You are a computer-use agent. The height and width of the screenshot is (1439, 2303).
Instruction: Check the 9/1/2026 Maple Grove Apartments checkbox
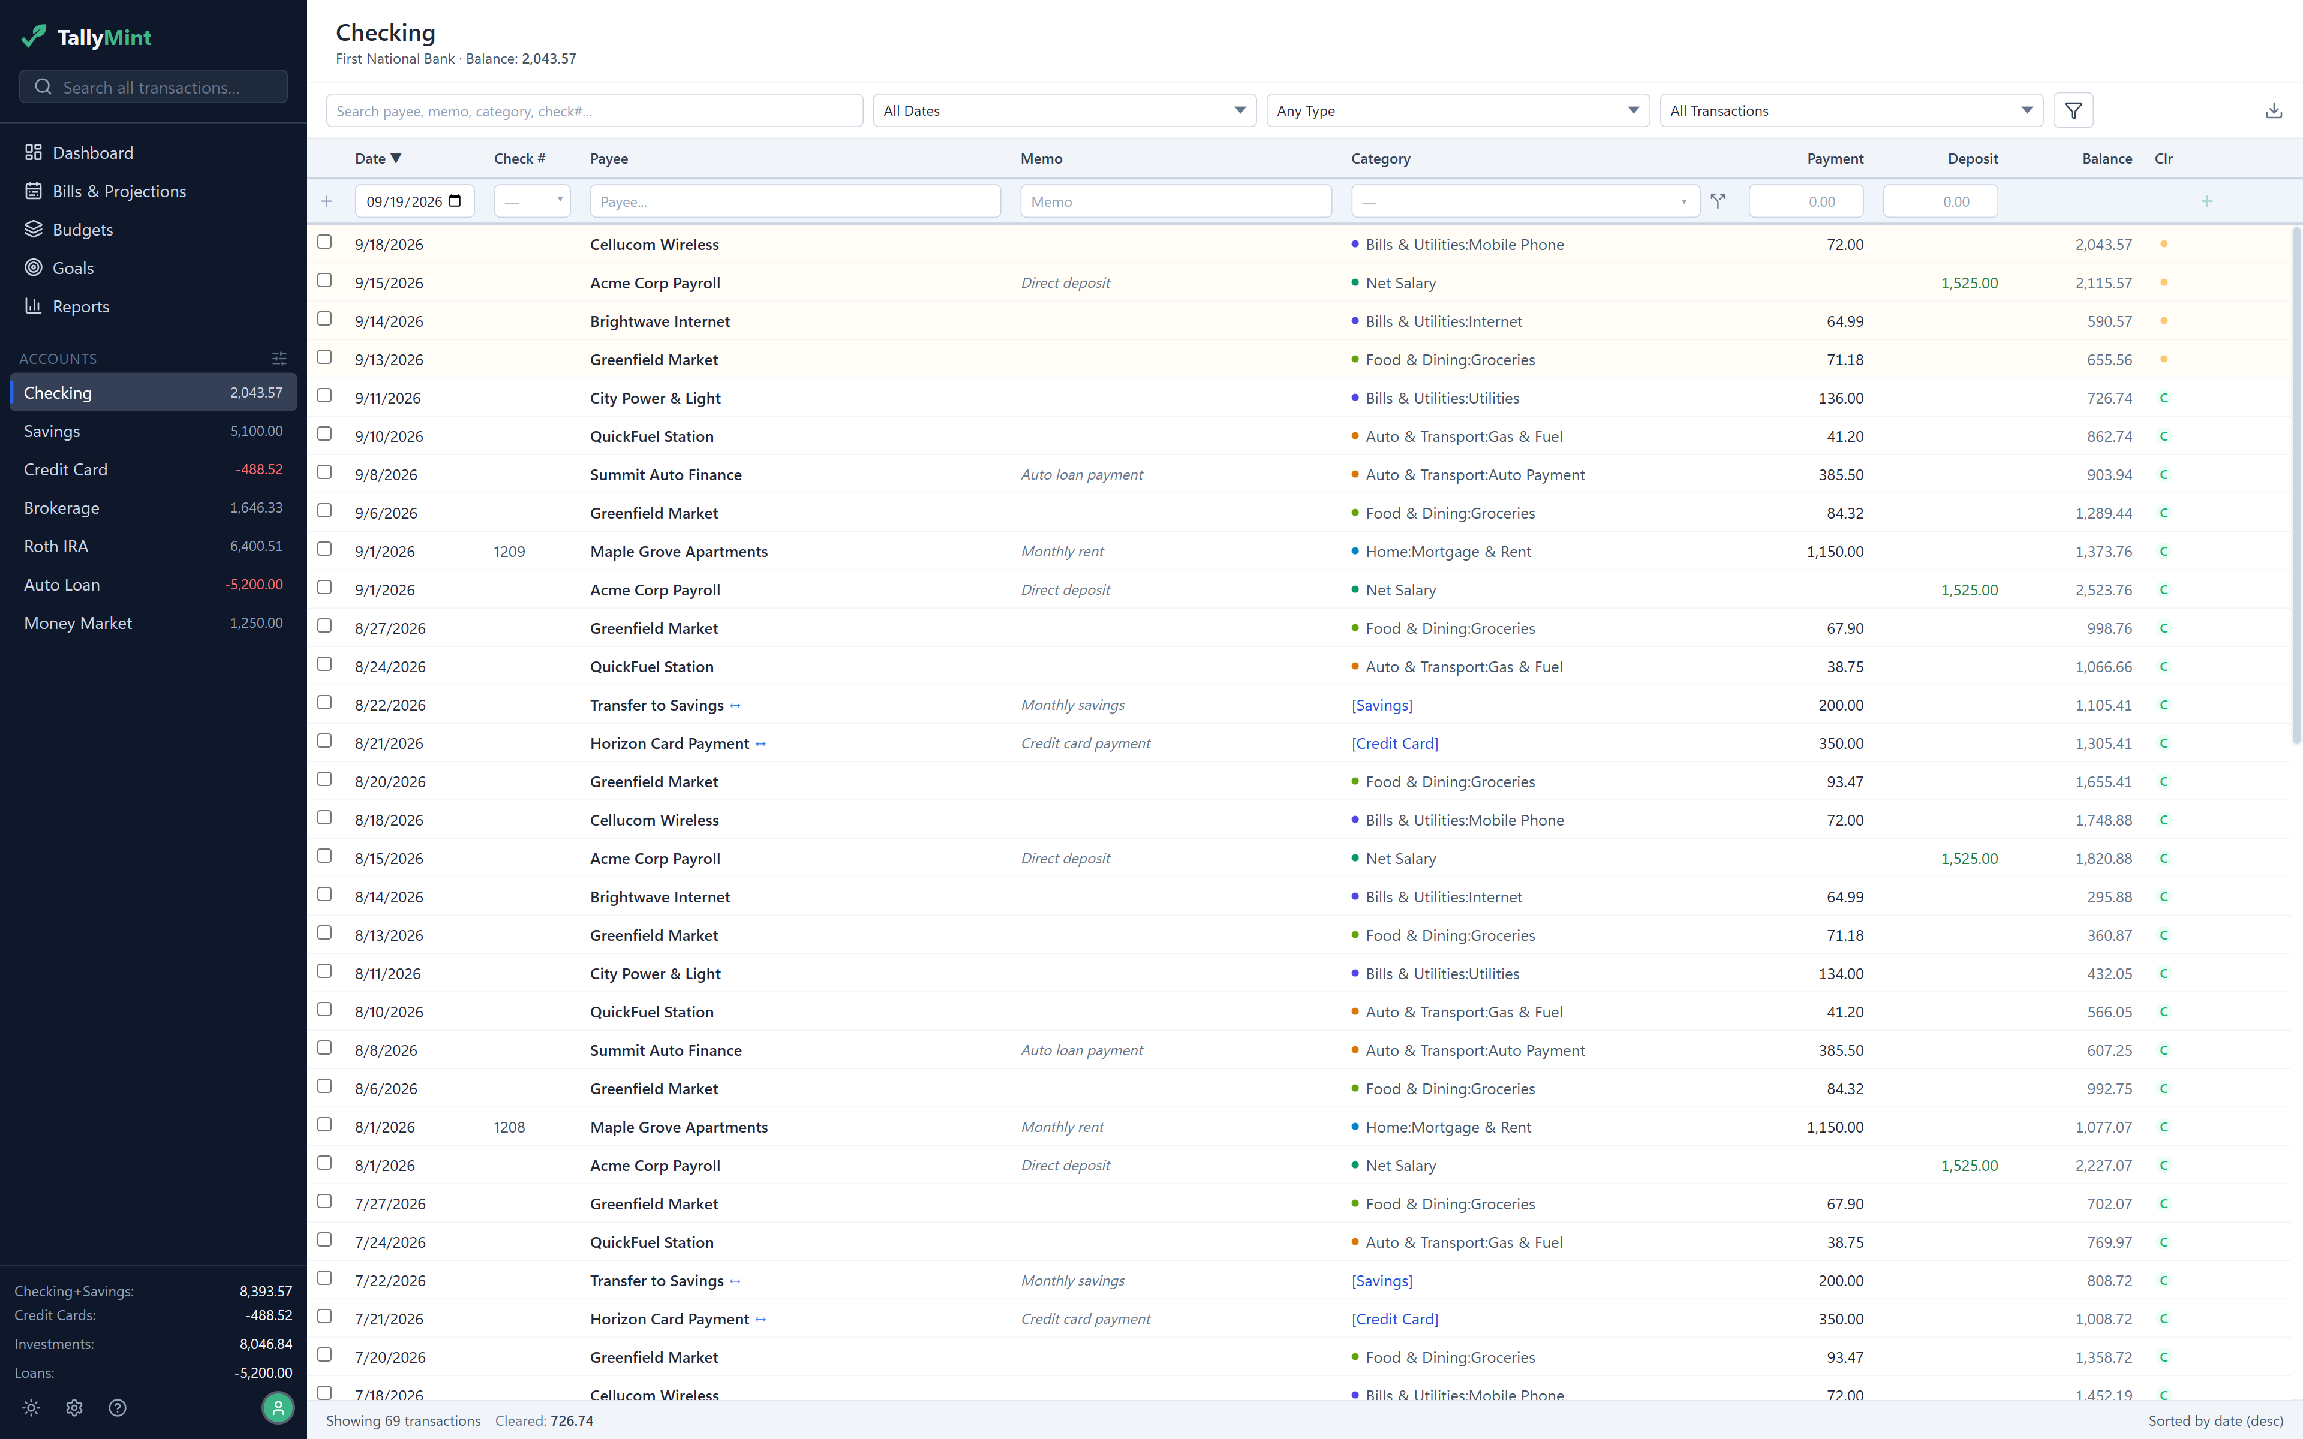324,548
